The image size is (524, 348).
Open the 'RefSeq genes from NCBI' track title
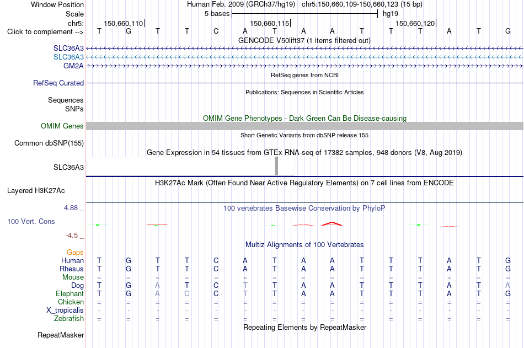click(304, 75)
